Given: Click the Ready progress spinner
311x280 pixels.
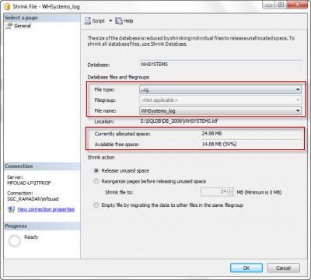Looking at the screenshot, I should coord(15,241).
